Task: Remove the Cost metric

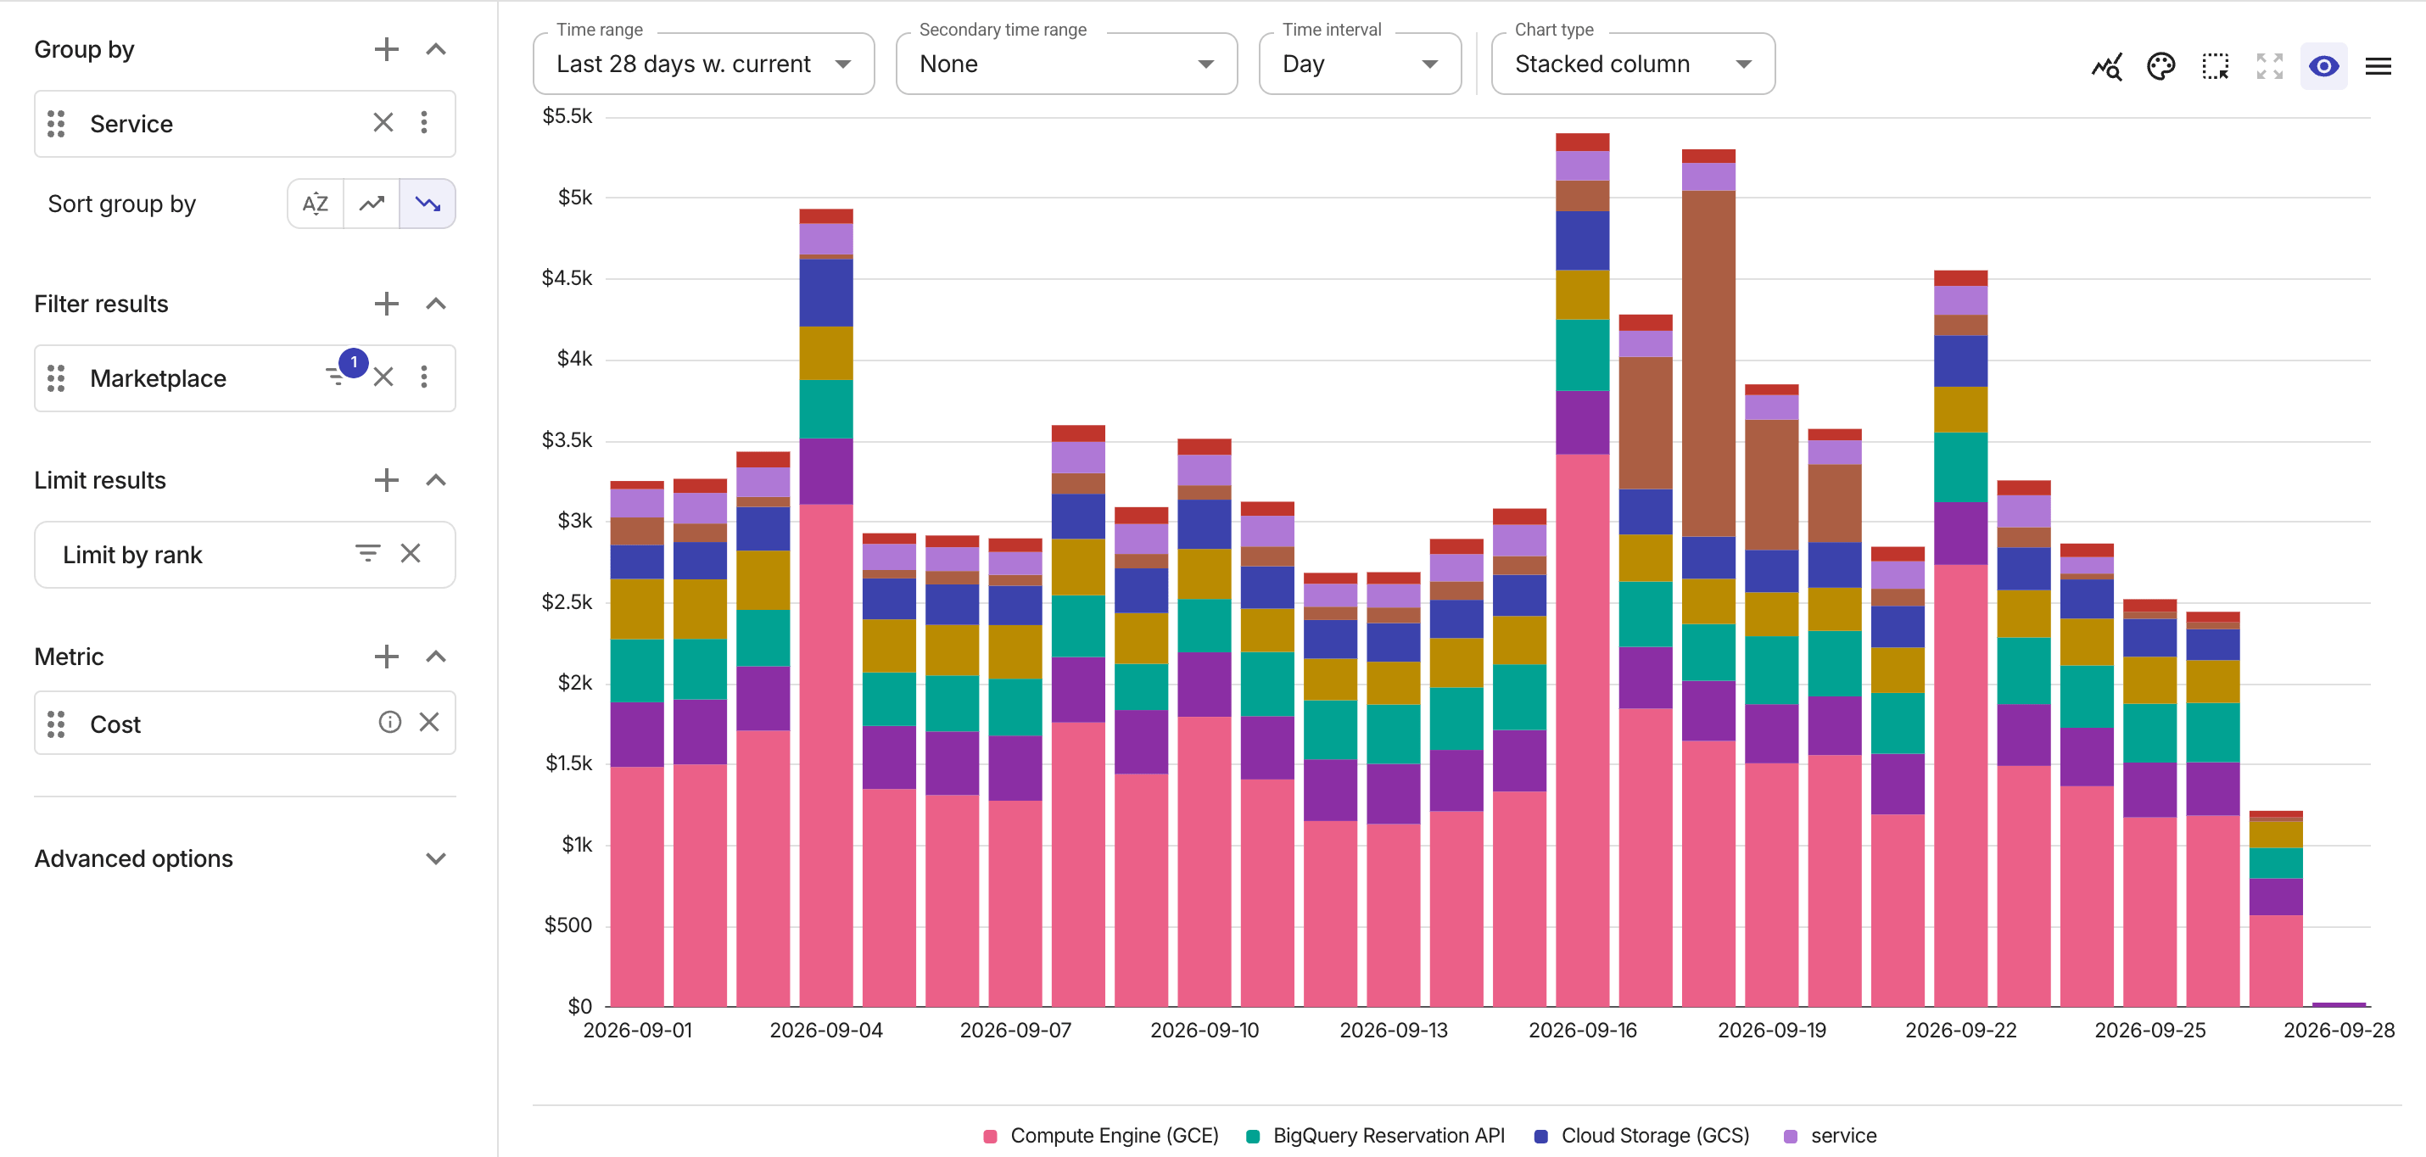Action: [x=428, y=722]
